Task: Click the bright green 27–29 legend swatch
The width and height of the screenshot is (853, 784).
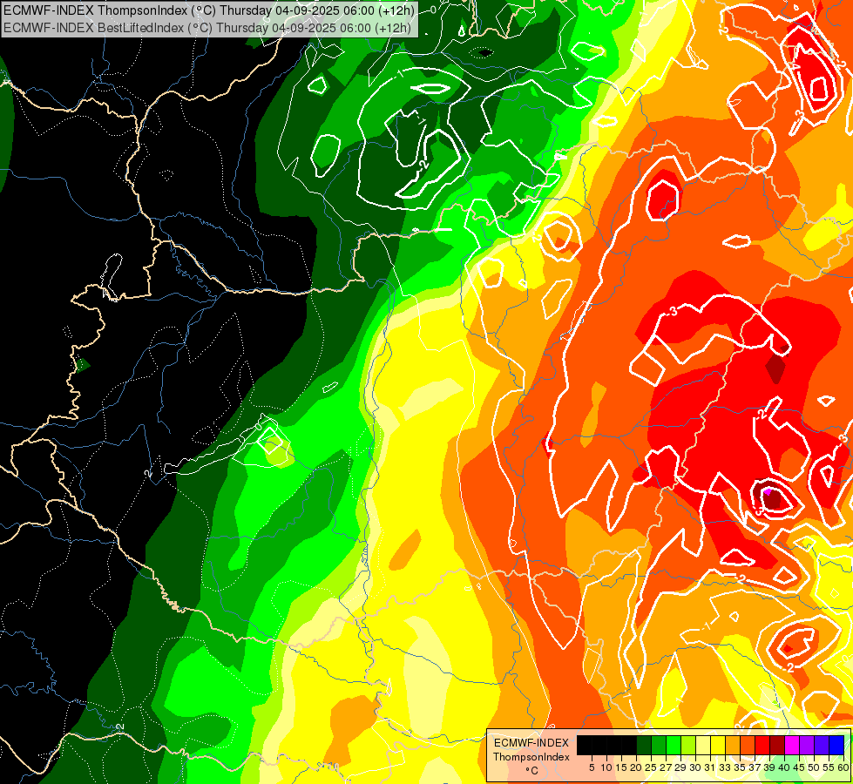Action: [x=674, y=745]
